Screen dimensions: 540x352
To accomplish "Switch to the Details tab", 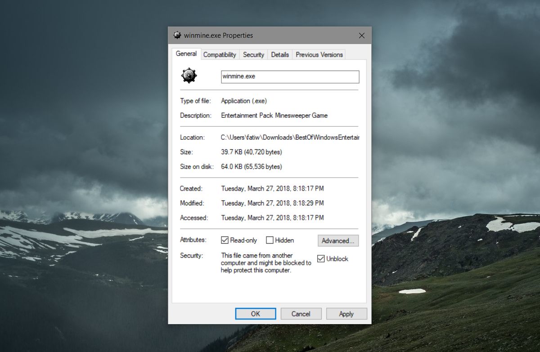I will (x=280, y=54).
